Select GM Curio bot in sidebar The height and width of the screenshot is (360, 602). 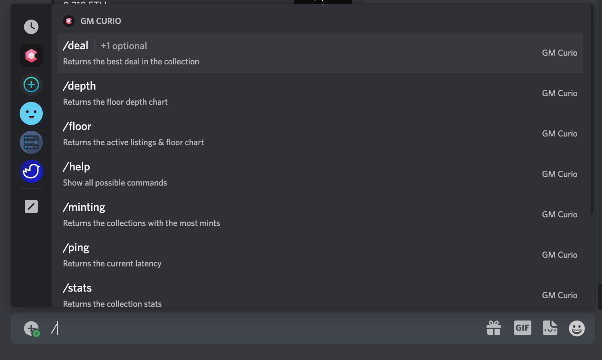(x=31, y=56)
